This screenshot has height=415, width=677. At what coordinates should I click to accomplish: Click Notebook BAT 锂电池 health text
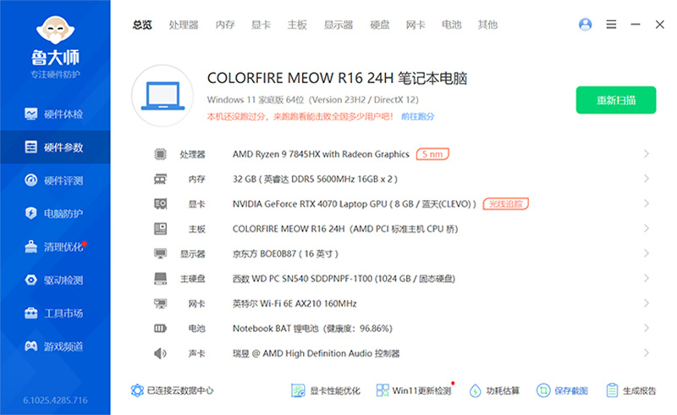click(x=312, y=329)
